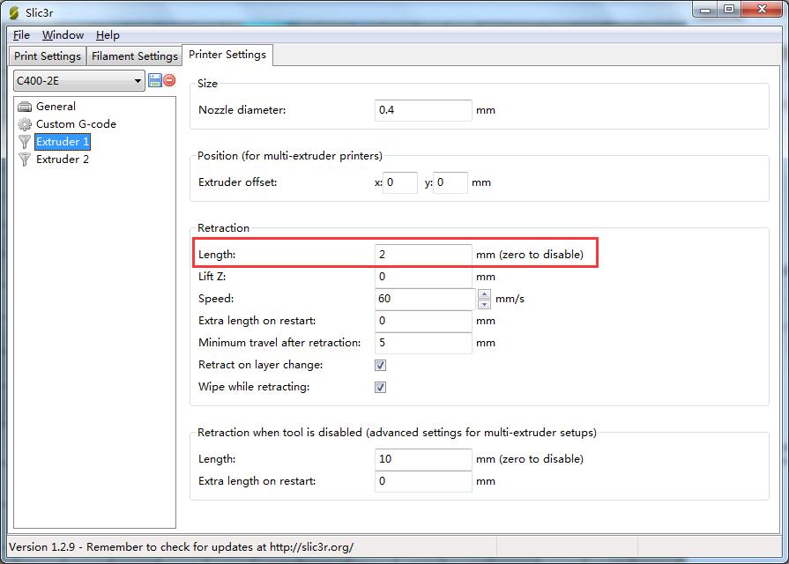The height and width of the screenshot is (564, 789).
Task: Click the 'Minimum travel after retraction:' label
Action: click(x=279, y=343)
